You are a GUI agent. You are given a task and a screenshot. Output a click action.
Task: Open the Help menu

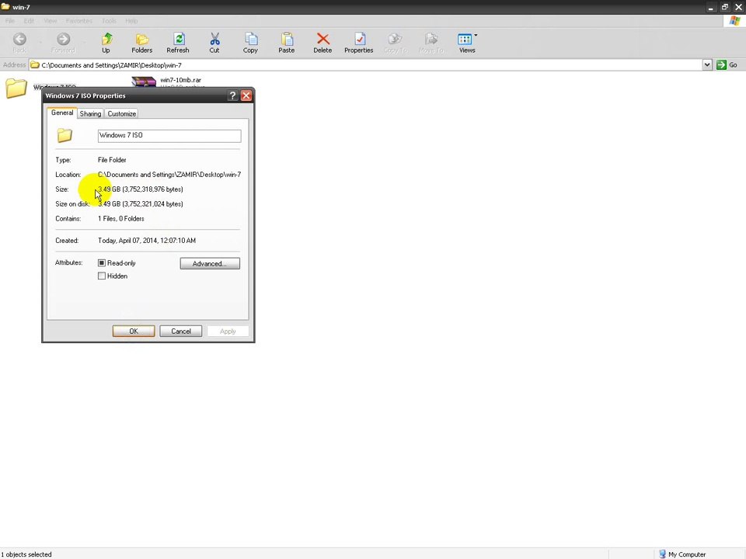click(132, 21)
